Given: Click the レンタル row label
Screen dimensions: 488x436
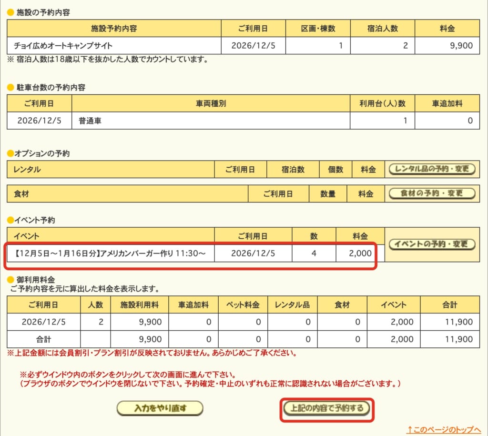Looking at the screenshot, I should pos(27,170).
